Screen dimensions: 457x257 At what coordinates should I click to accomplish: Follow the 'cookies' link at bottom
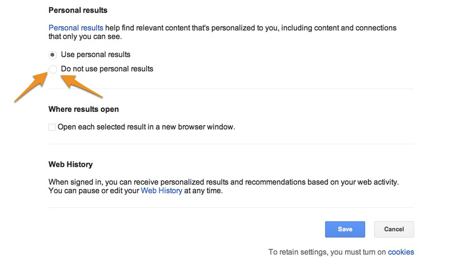click(401, 252)
